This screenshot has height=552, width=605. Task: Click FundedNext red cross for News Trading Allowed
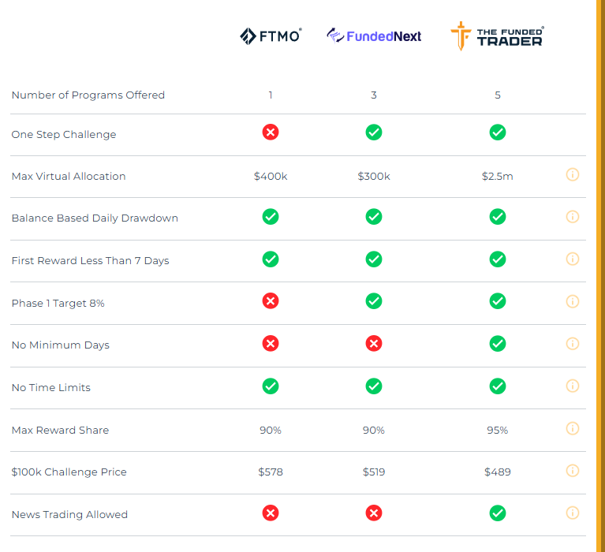pos(374,513)
